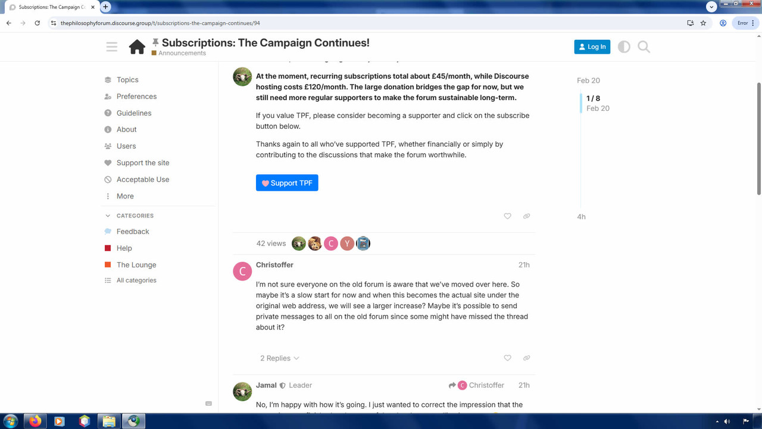Click the install app icon in the address bar

point(690,23)
